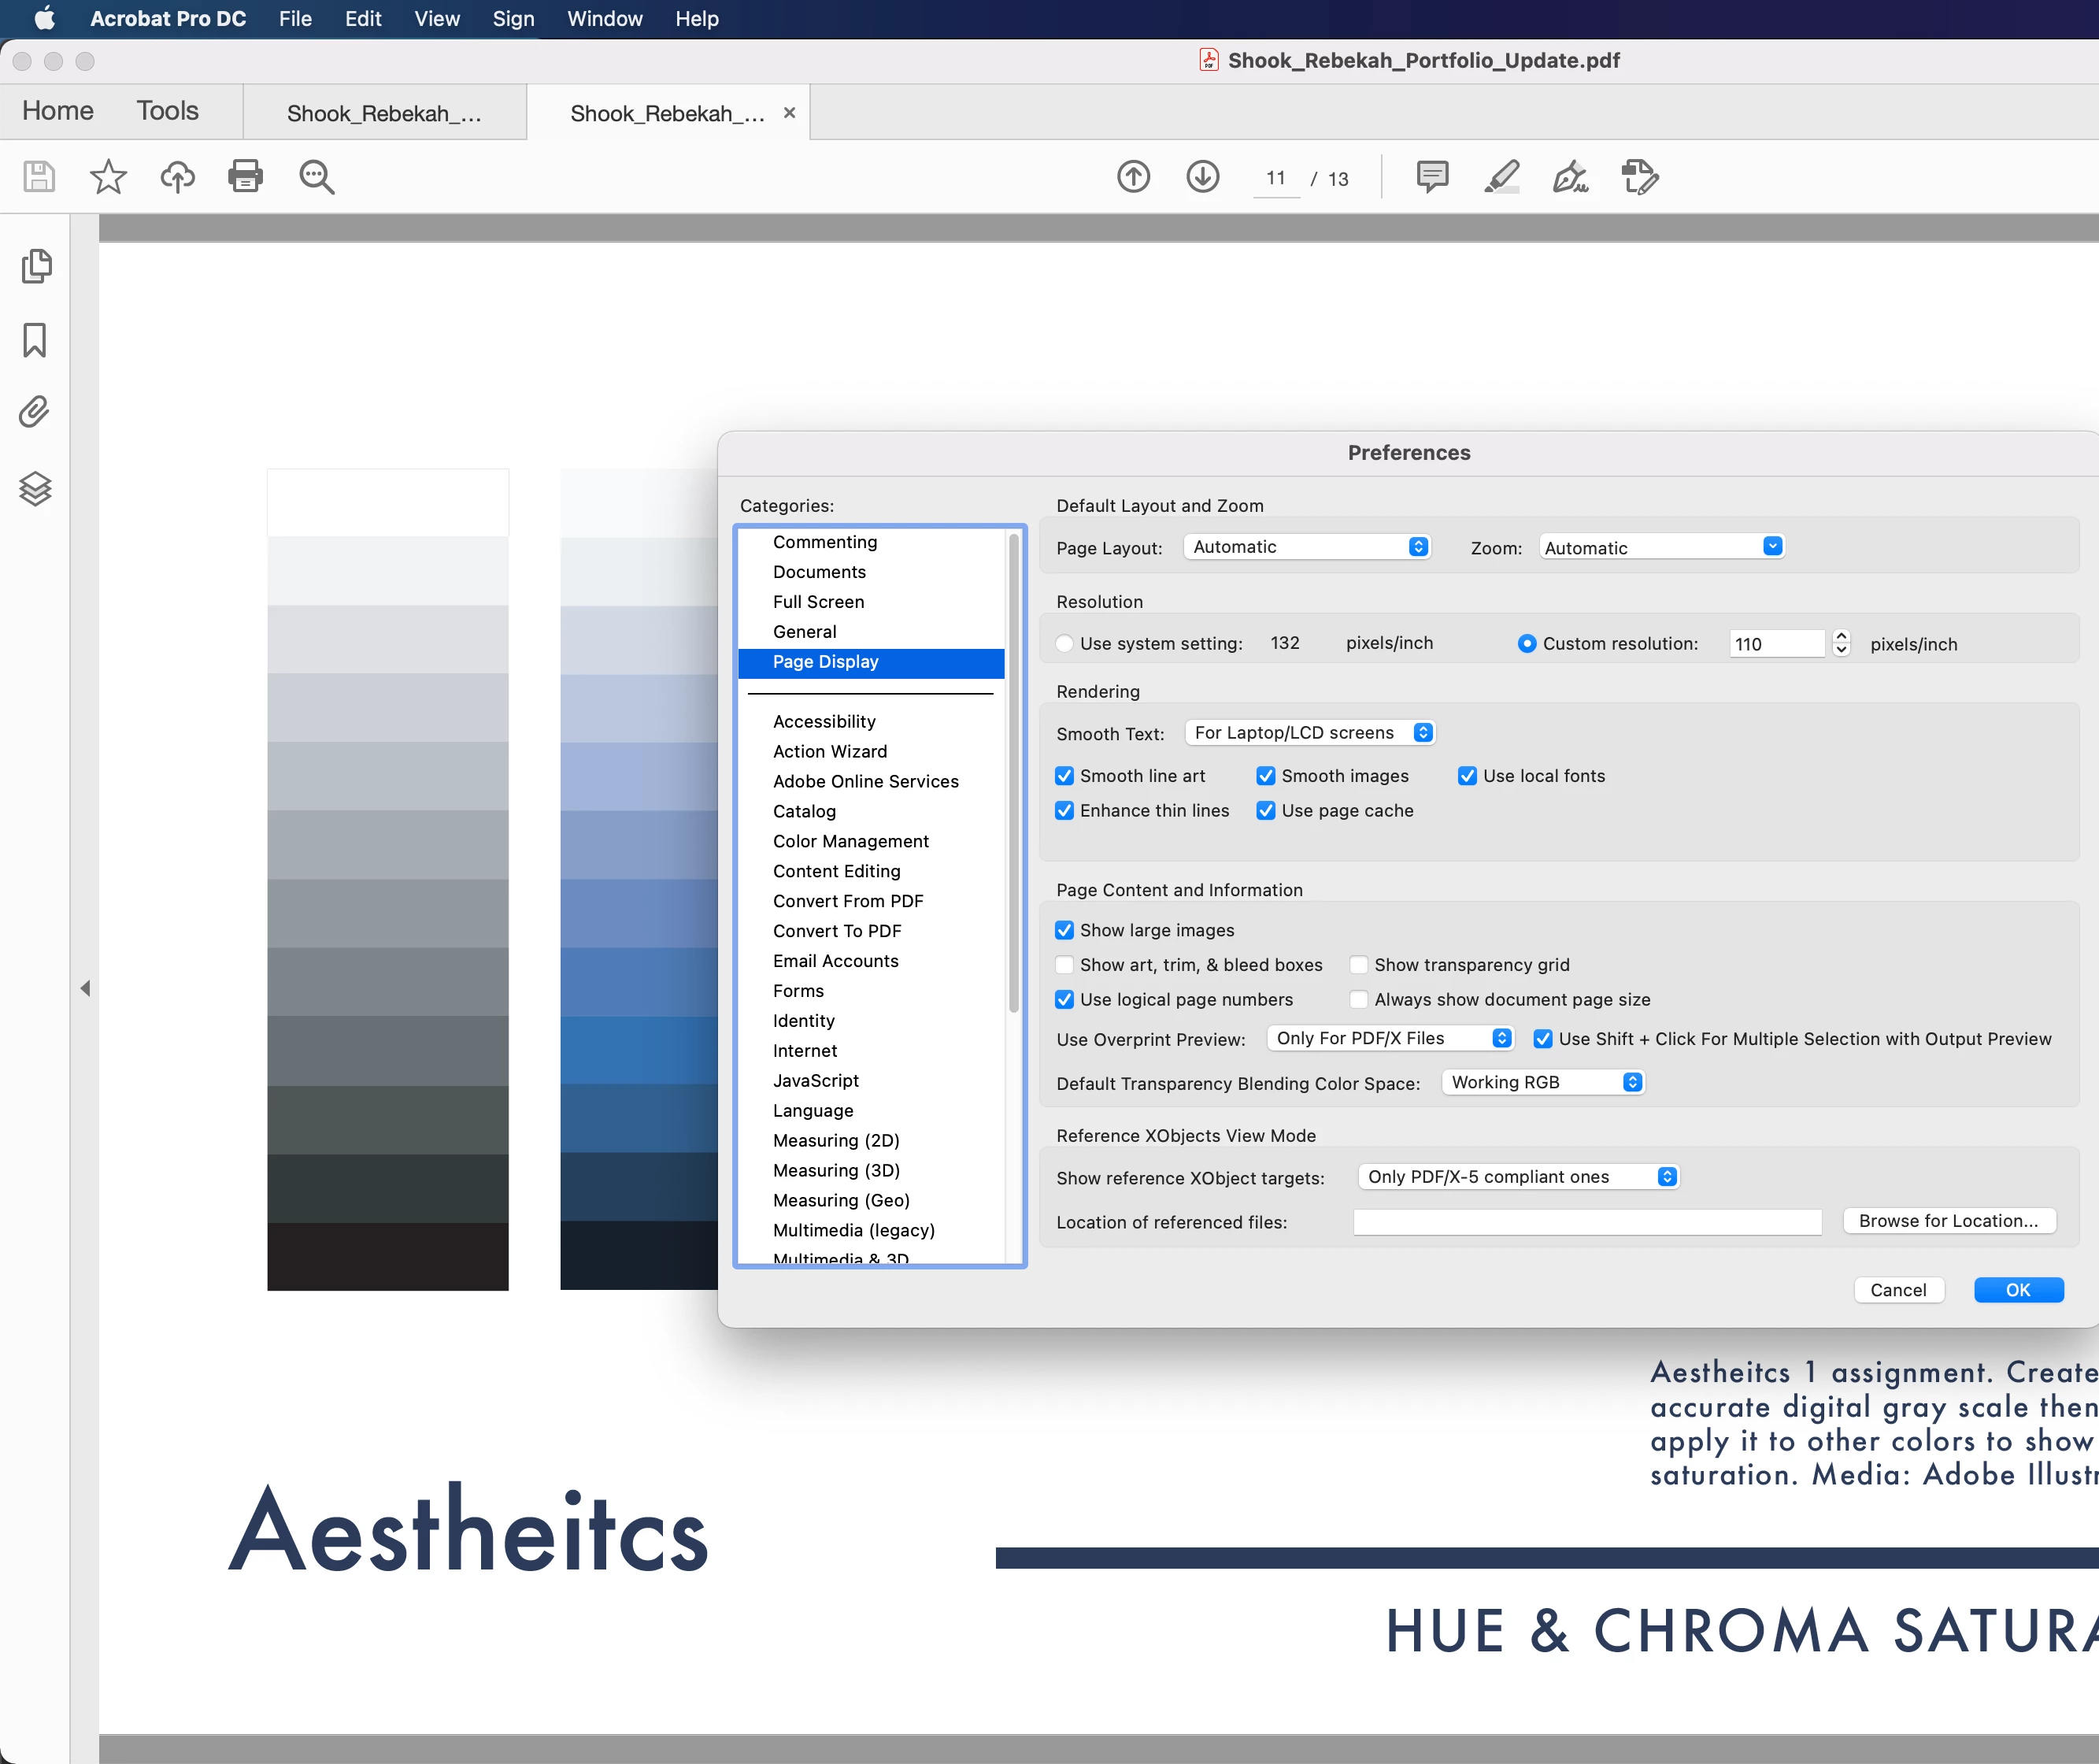Screen dimensions: 2099x1764
Task: Select Color Management category
Action: point(850,841)
